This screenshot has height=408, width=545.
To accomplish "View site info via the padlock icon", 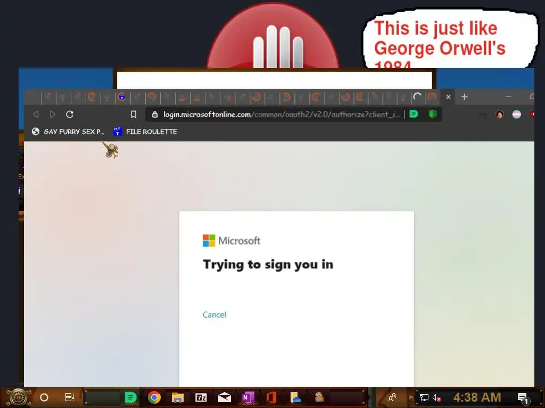I will coord(155,114).
